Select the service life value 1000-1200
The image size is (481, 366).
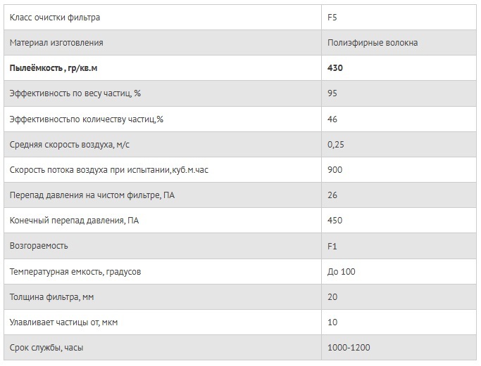click(349, 348)
